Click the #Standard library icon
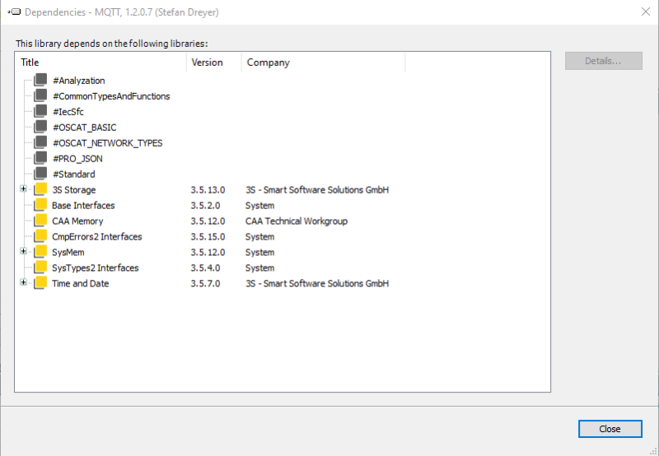 40,173
